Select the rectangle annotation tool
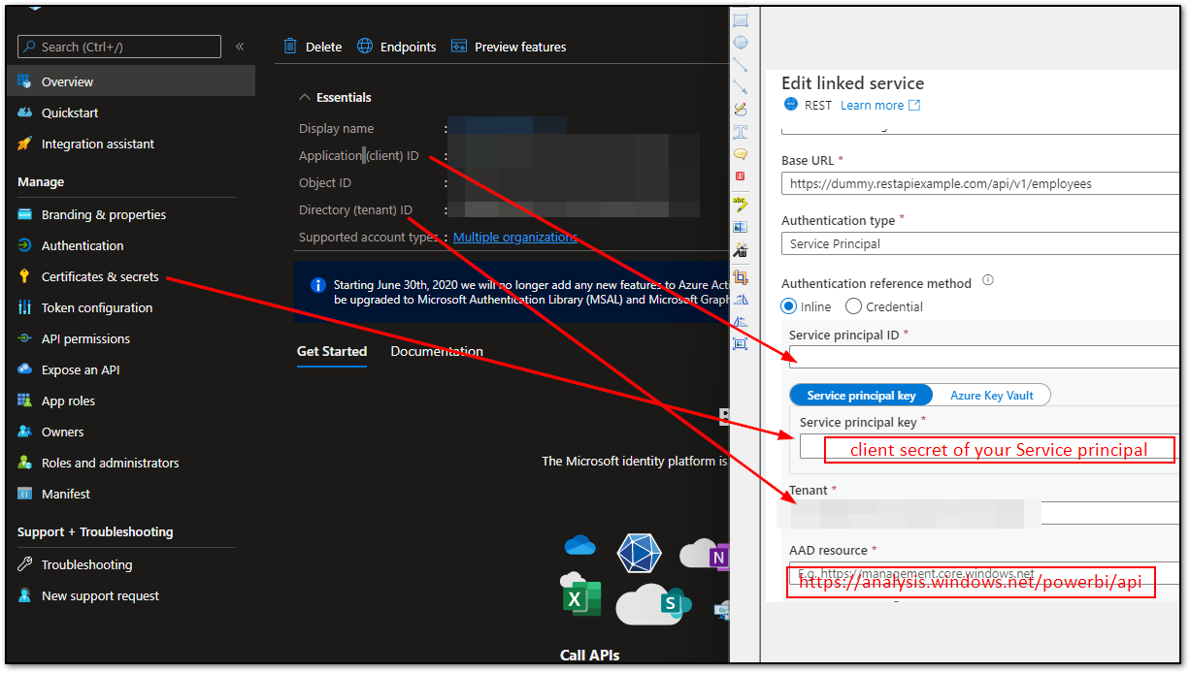Image resolution: width=1190 pixels, height=673 pixels. [740, 19]
